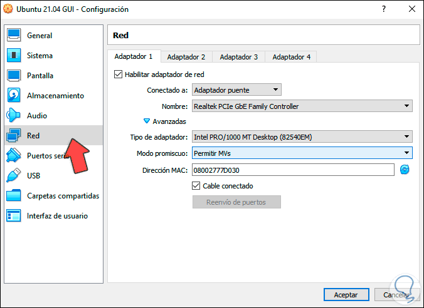Open the General settings icon
Image resolution: width=424 pixels, height=308 pixels.
tap(14, 36)
